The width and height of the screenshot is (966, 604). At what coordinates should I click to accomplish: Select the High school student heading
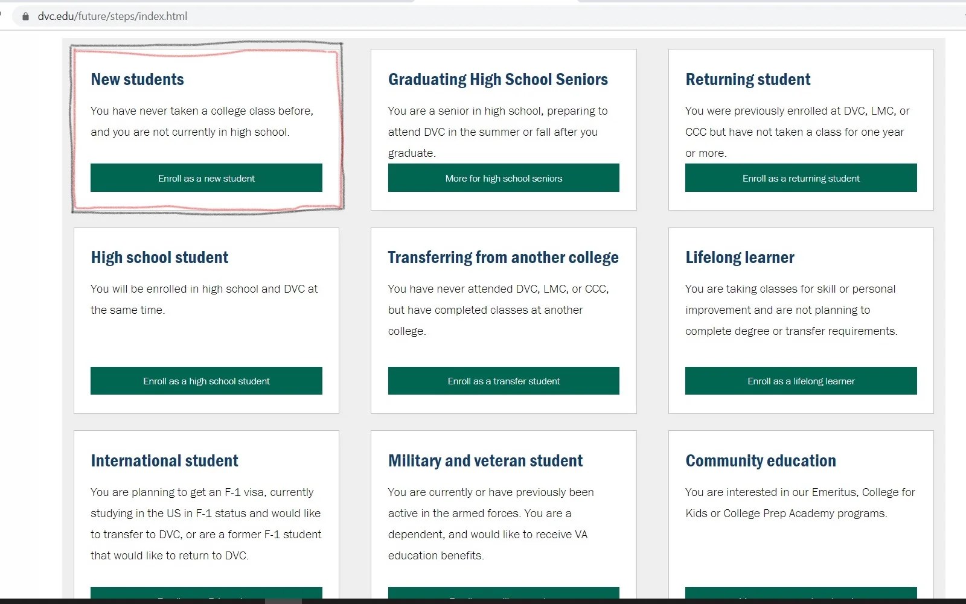tap(159, 257)
